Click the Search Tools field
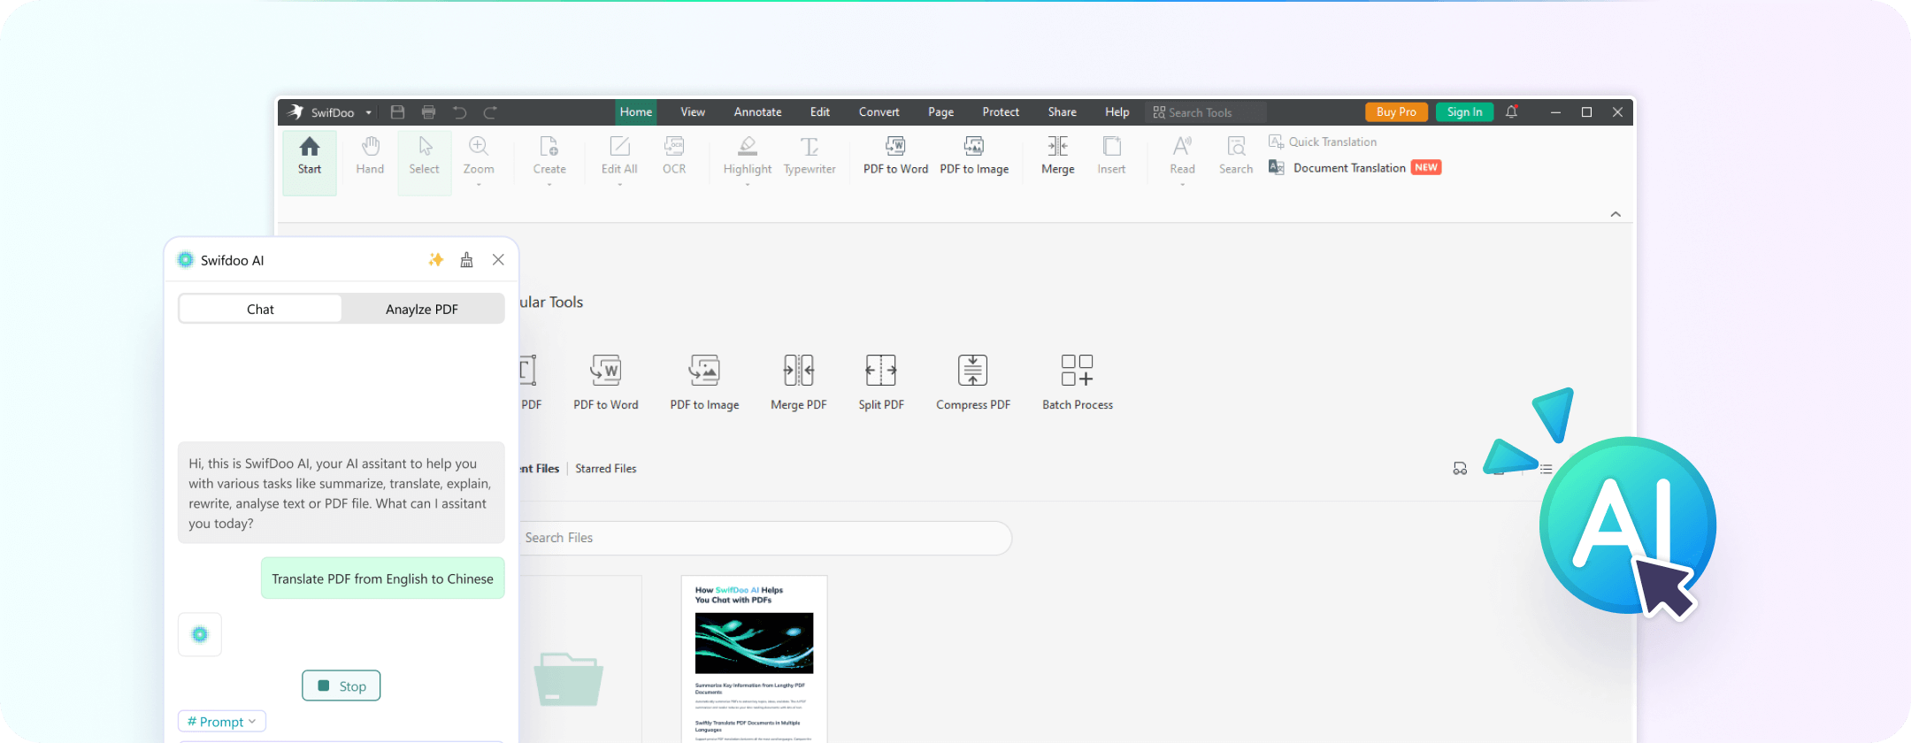 (x=1207, y=112)
